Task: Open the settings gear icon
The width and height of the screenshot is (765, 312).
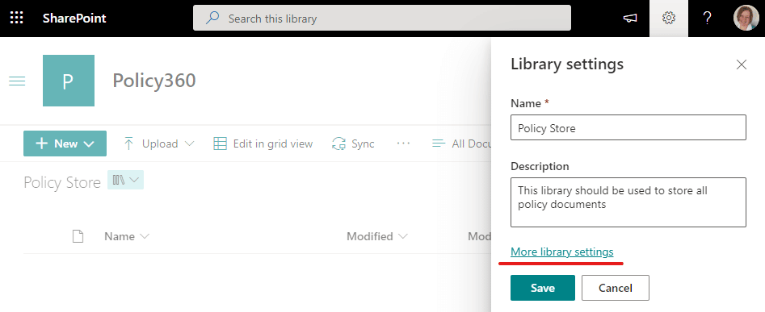Action: [668, 19]
